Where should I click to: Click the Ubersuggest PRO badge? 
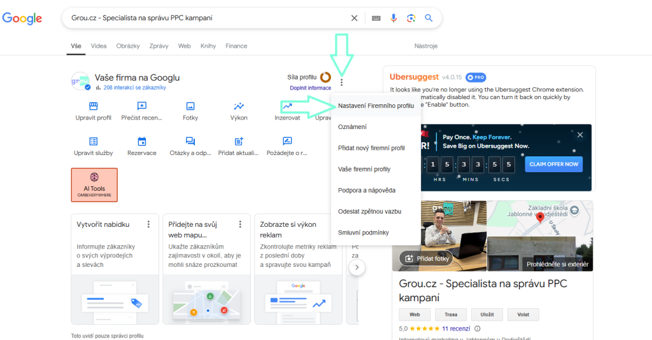tap(476, 78)
